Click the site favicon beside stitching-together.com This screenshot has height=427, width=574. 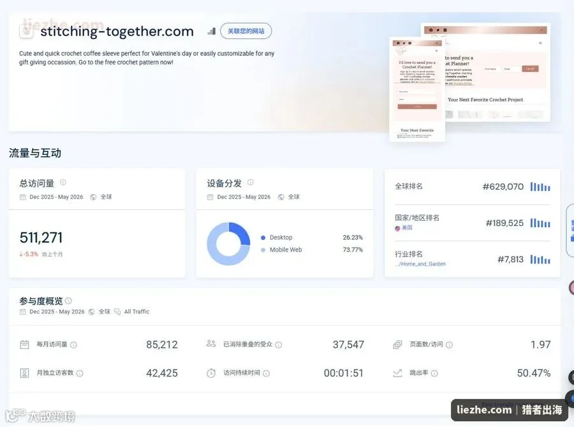[x=26, y=31]
